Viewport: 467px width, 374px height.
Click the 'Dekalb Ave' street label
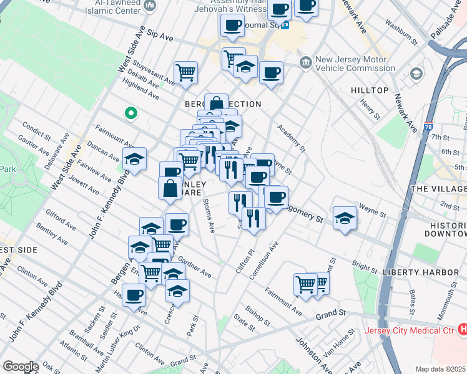pyautogui.click(x=143, y=79)
